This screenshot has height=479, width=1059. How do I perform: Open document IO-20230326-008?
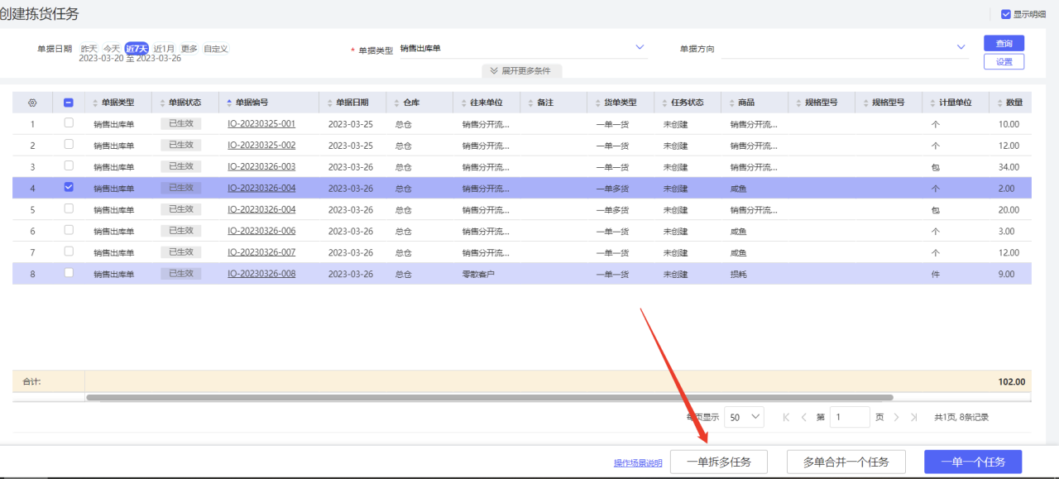(261, 274)
